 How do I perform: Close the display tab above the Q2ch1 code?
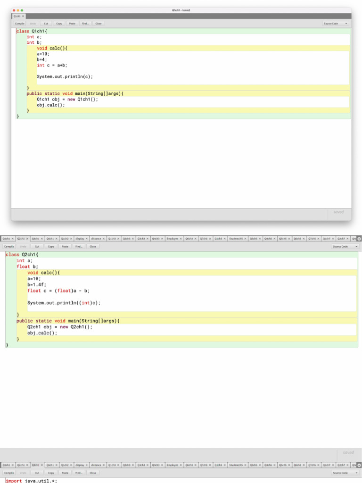click(x=87, y=239)
